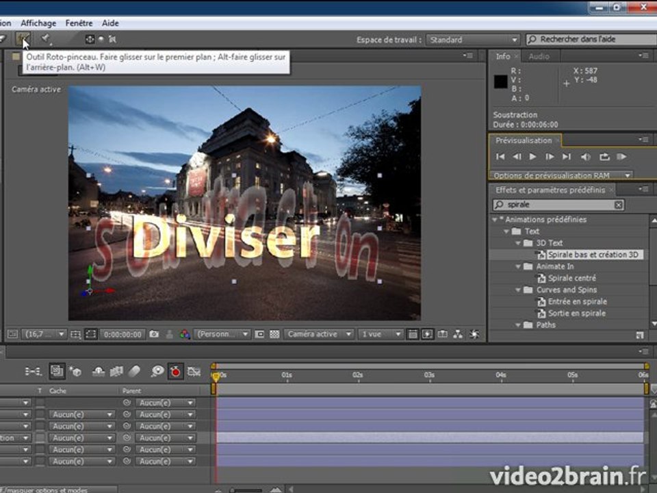657x493 pixels.
Task: Select the Roto-pinceau brush tool
Action: point(23,39)
